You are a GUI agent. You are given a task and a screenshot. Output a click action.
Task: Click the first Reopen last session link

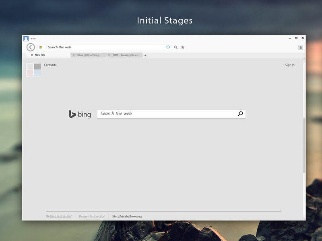[x=59, y=216]
